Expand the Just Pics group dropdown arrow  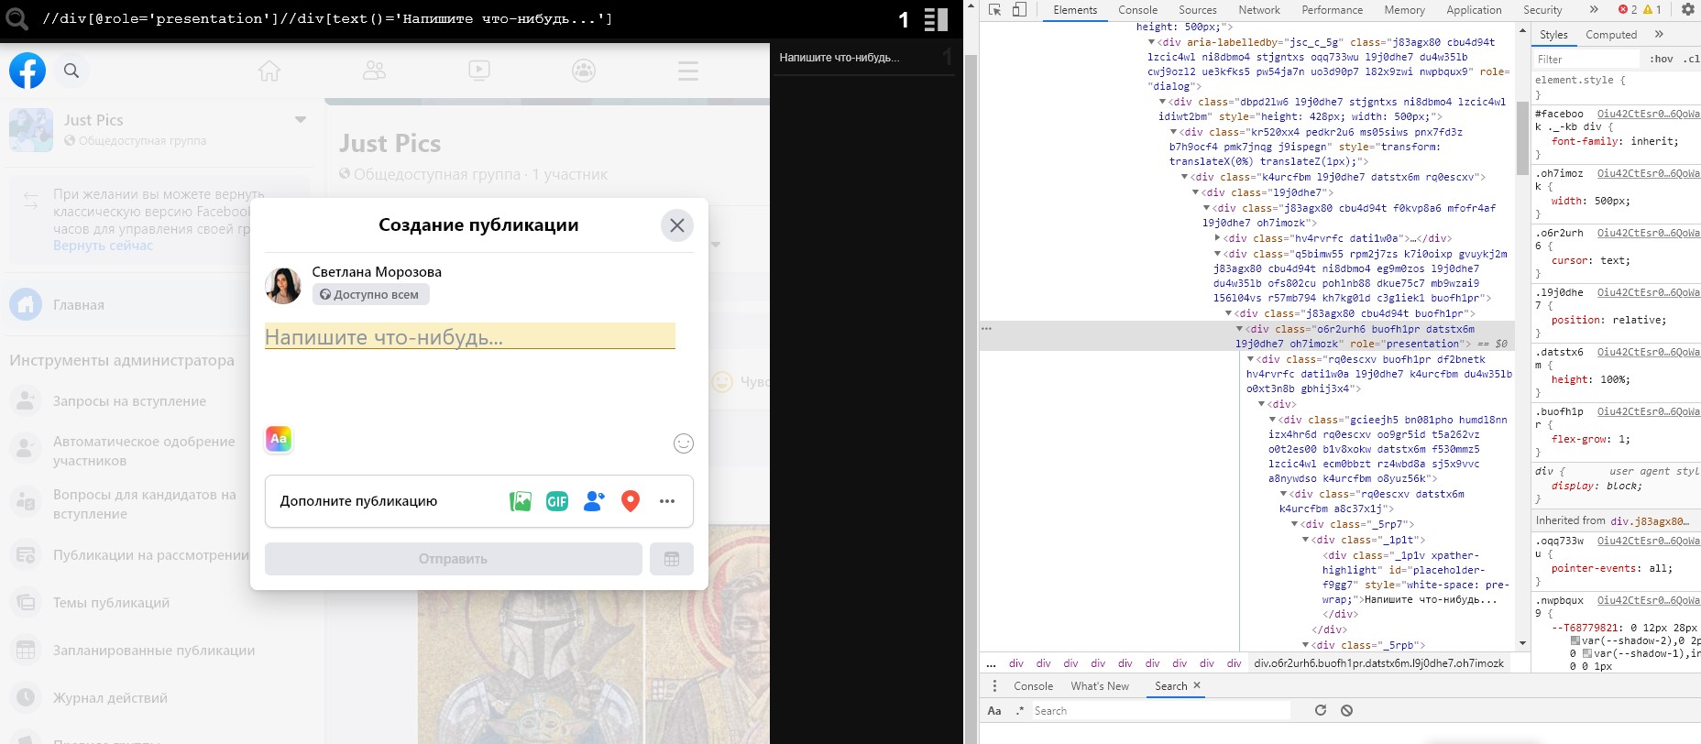click(300, 120)
